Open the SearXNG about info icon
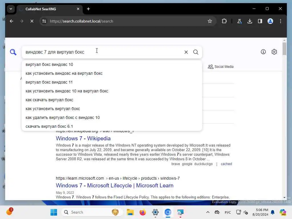Image resolution: width=292 pixels, height=219 pixels. pyautogui.click(x=263, y=52)
